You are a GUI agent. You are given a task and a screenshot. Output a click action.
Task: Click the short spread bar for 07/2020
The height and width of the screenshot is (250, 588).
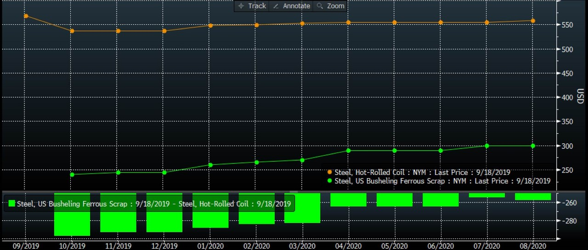487,195
